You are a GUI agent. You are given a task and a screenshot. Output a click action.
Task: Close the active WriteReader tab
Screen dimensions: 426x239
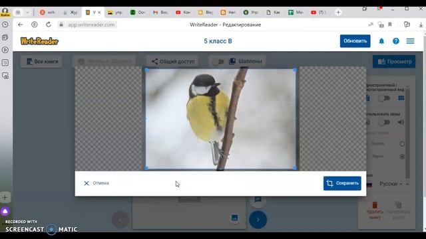pyautogui.click(x=99, y=13)
